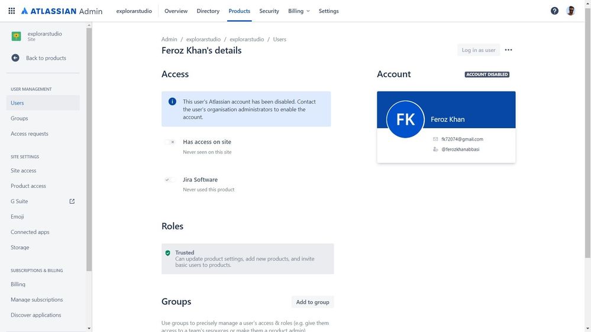591x332 pixels.
Task: Click the green Trusted shield icon
Action: (x=168, y=253)
